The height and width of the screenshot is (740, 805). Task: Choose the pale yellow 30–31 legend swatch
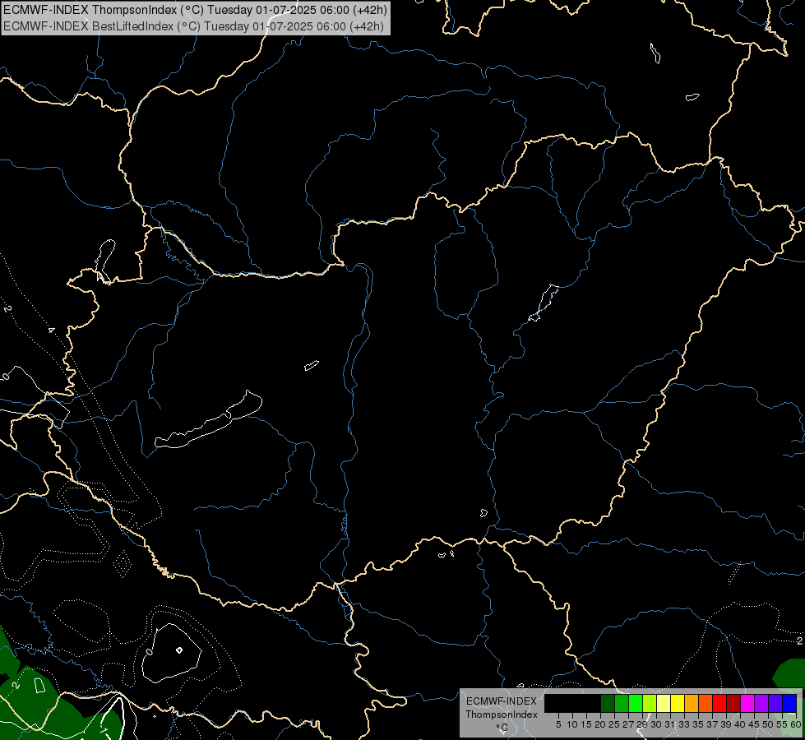pos(664,704)
